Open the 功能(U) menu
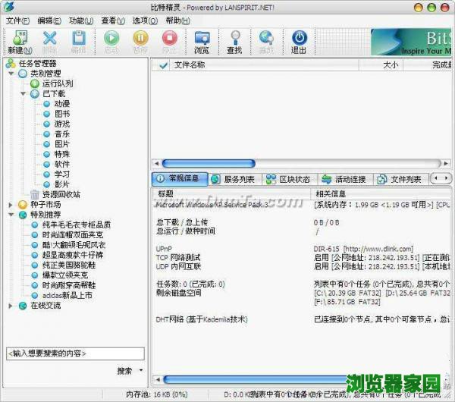 (81, 20)
